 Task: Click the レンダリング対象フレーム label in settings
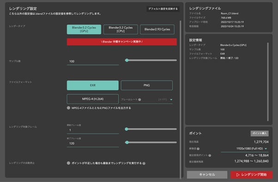click(23, 127)
